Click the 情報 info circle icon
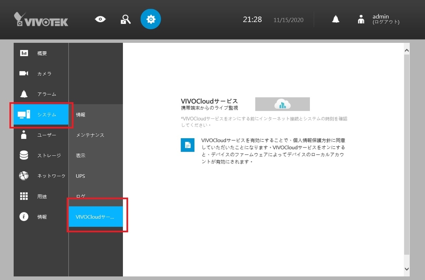This screenshot has height=280, width=425. point(24,217)
